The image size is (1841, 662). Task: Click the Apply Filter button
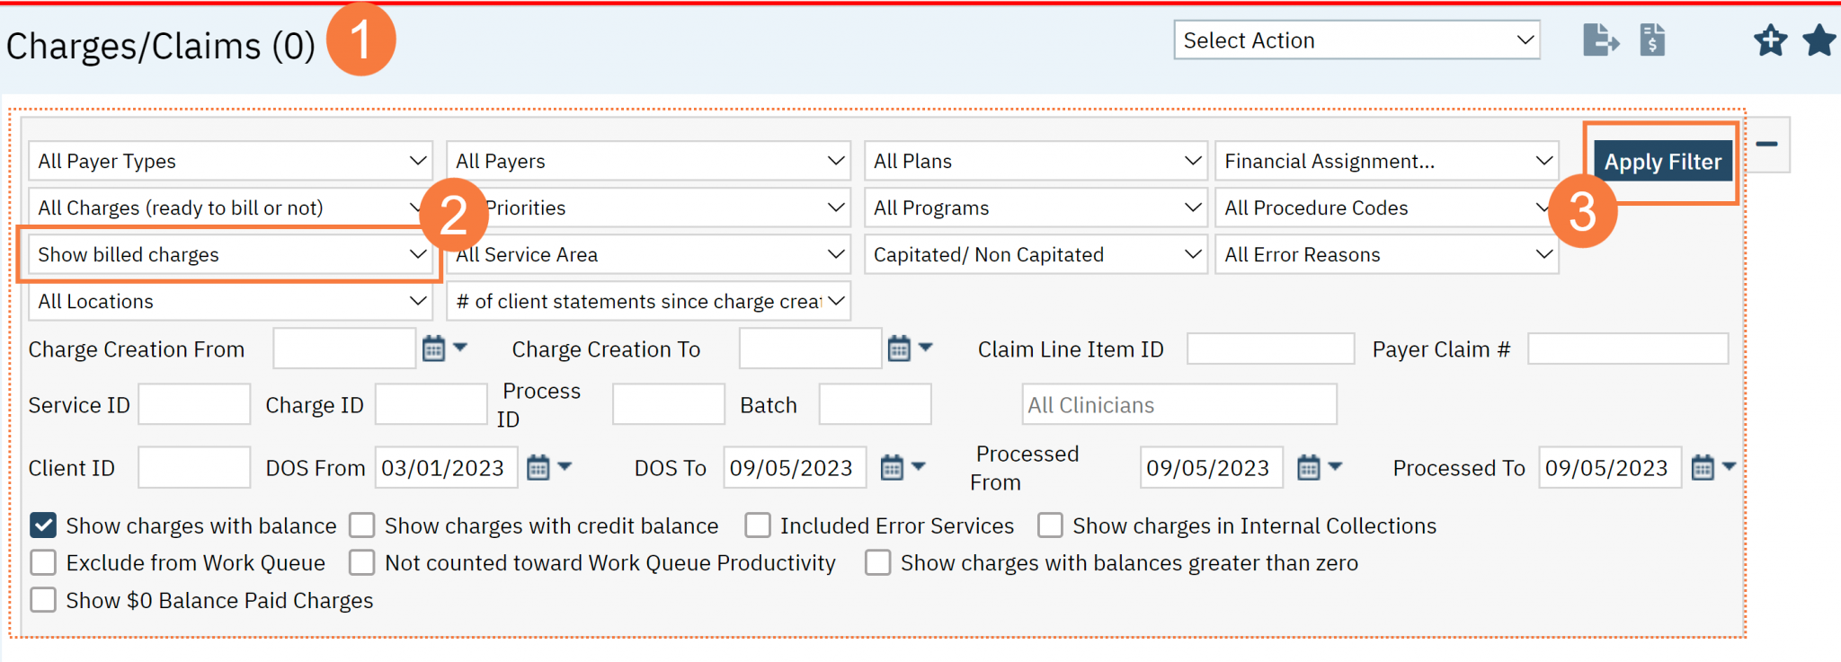pyautogui.click(x=1662, y=161)
